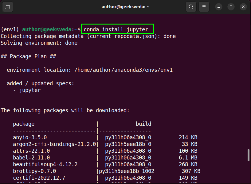251x184 pixels.
Task: Click the window title author@geeksveda: ~
Action: point(125,6)
